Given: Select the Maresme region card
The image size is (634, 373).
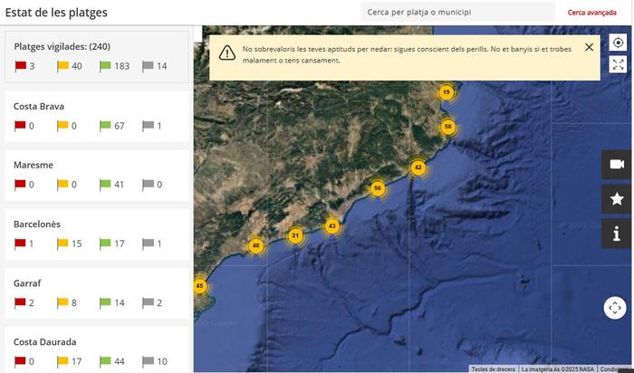Looking at the screenshot, I should pos(97,175).
